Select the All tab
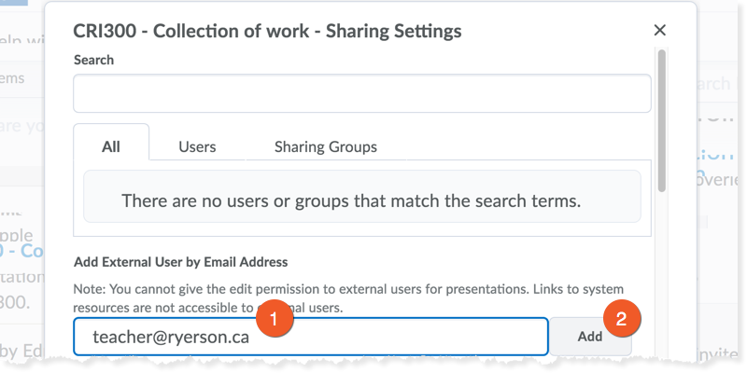 [111, 146]
